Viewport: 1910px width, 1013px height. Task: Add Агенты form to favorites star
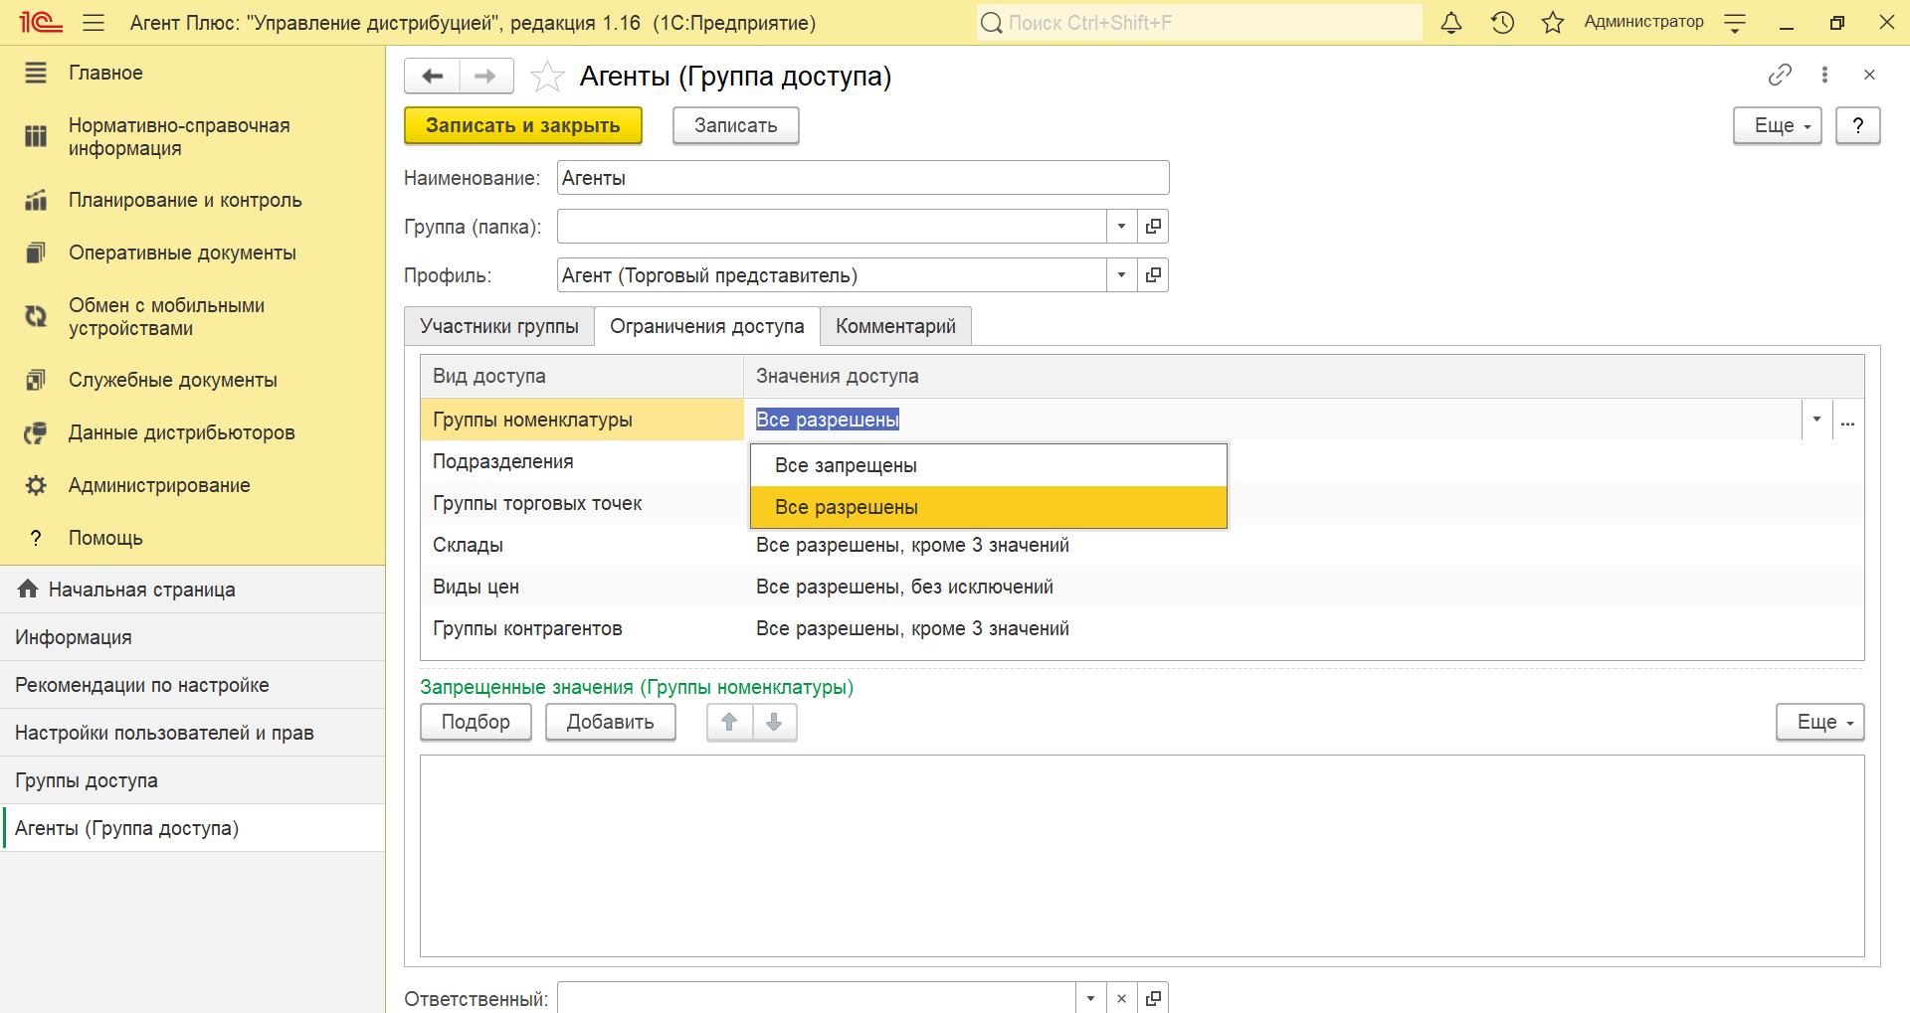(547, 77)
